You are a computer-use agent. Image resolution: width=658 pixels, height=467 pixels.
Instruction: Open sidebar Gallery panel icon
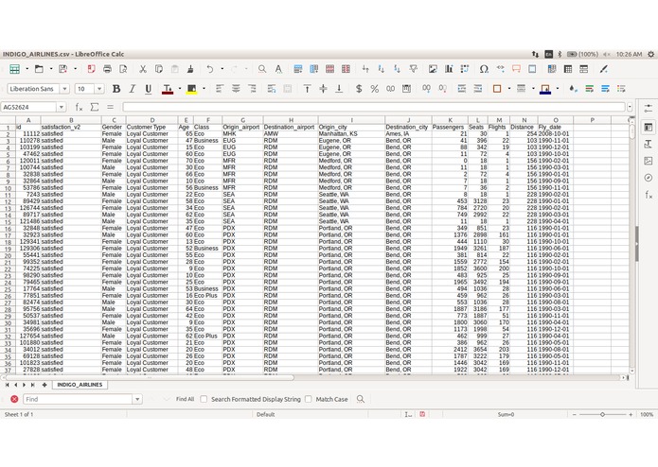coord(649,161)
